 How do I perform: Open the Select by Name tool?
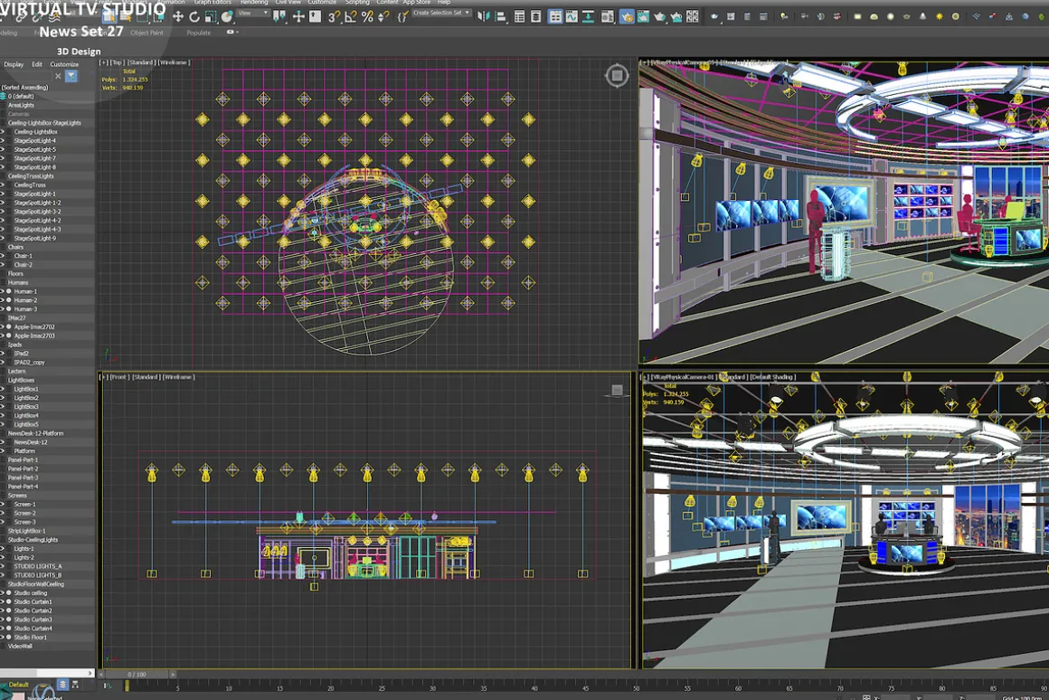tap(125, 16)
